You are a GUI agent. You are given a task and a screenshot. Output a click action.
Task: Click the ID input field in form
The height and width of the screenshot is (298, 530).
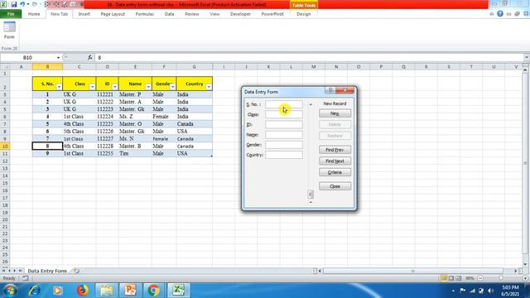point(284,125)
